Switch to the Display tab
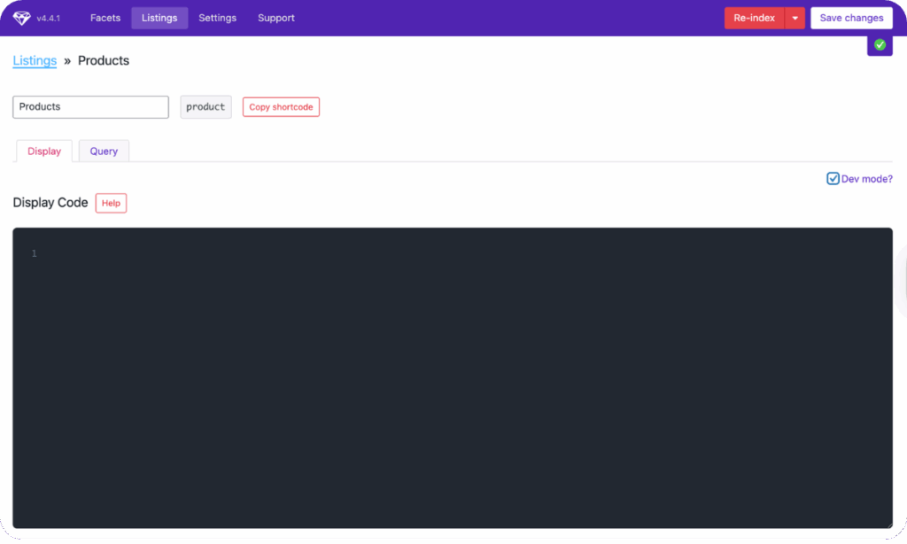 44,151
